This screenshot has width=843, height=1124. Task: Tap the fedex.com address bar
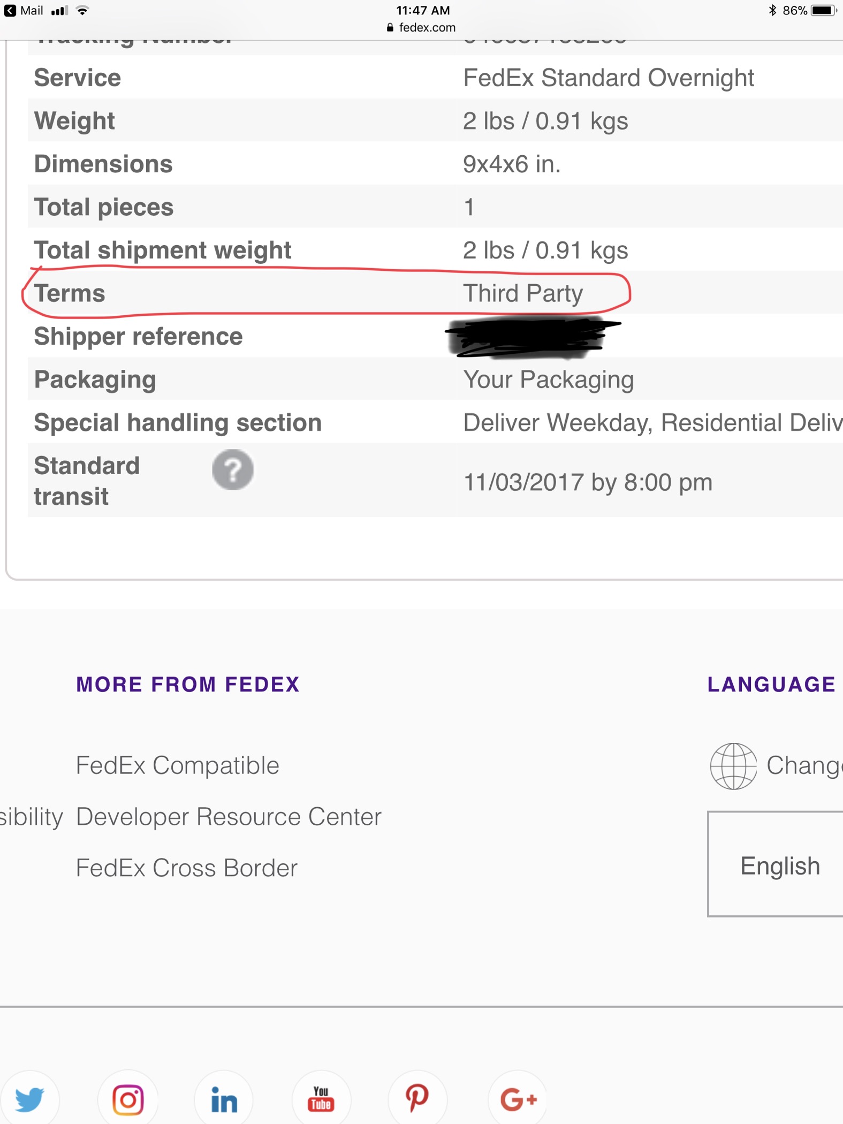(x=421, y=27)
